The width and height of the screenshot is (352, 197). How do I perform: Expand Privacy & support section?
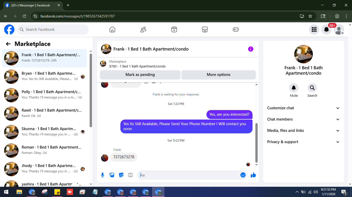[304, 142]
